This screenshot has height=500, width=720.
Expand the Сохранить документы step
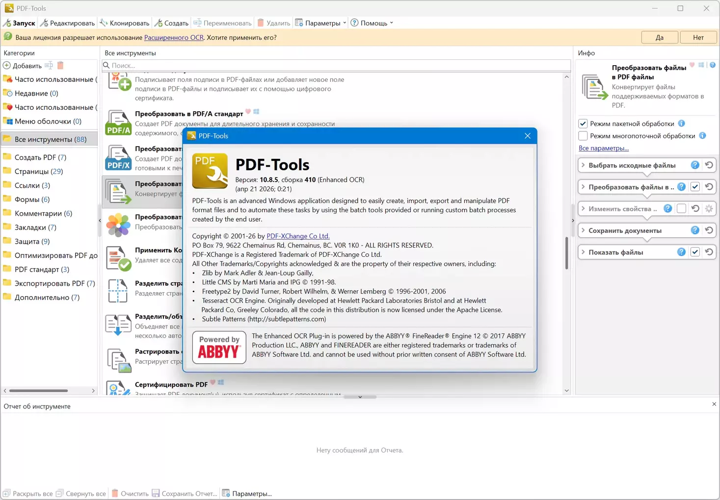[583, 230]
